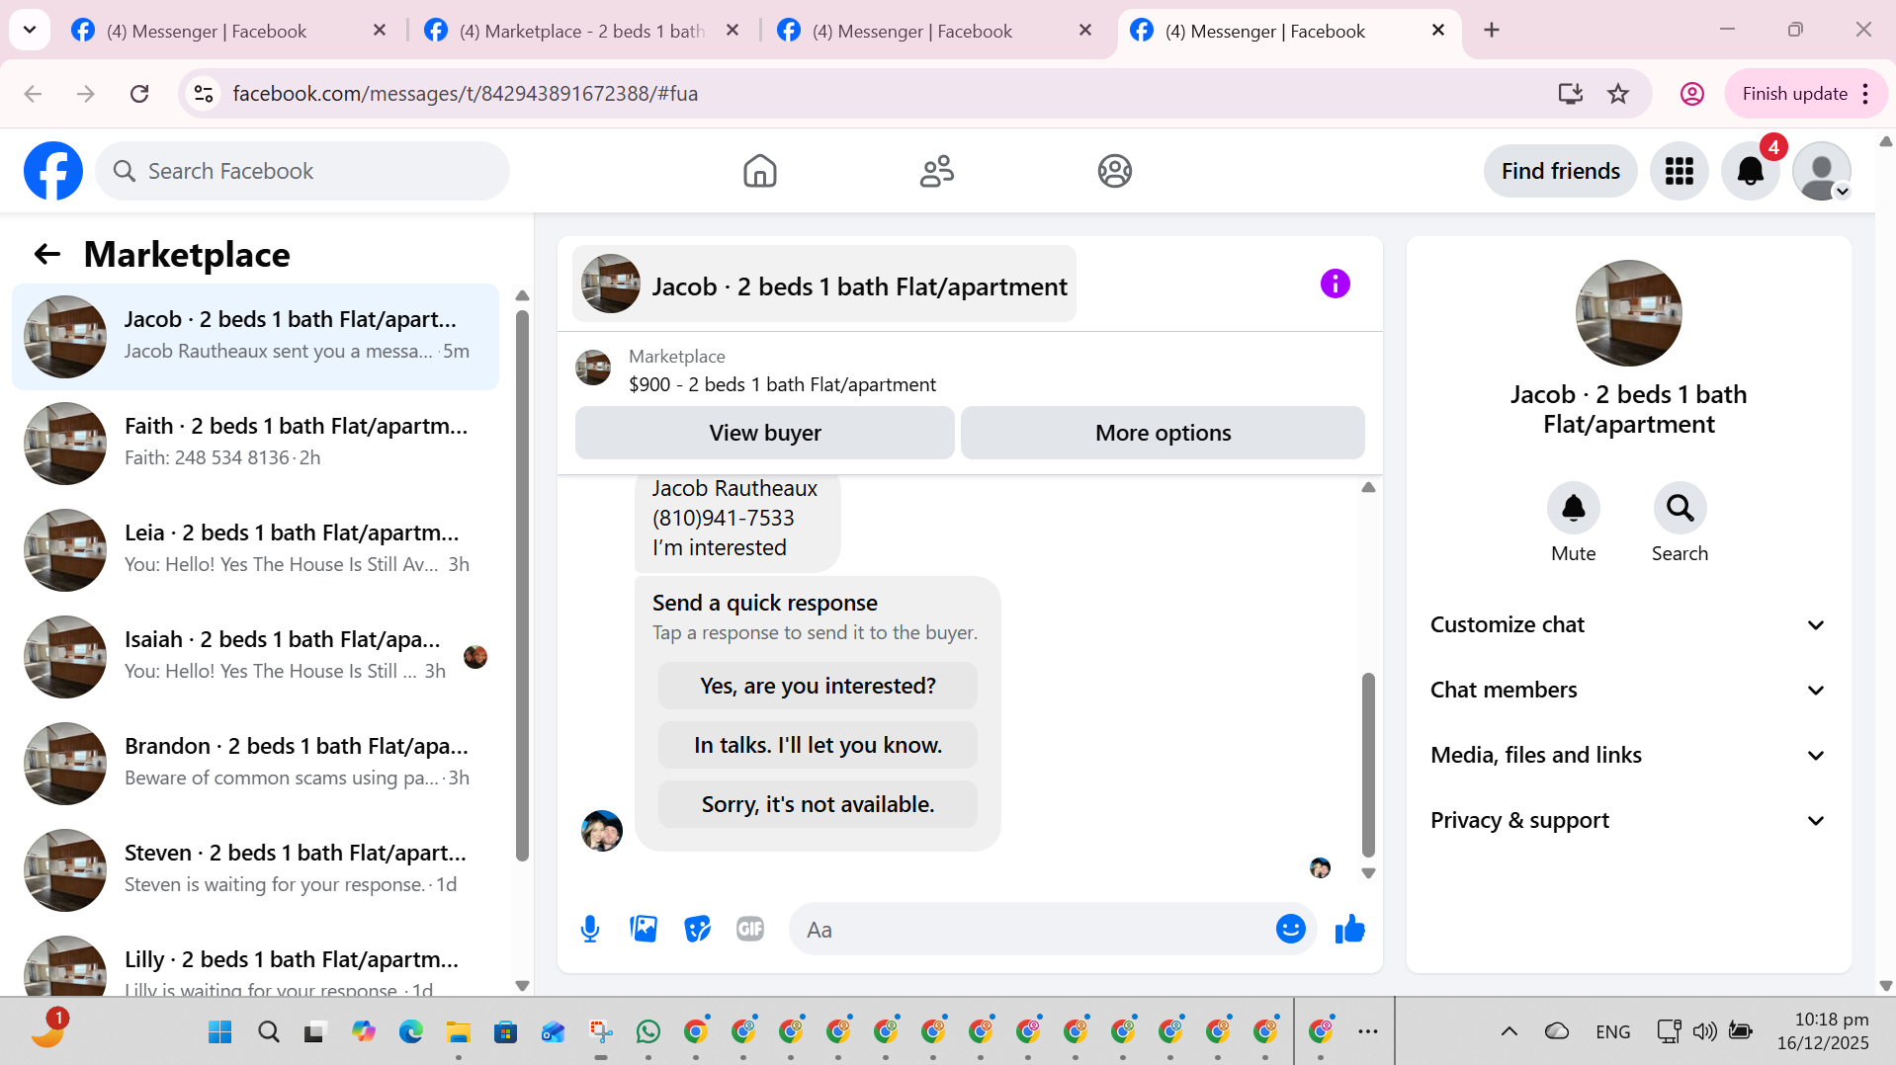Open conversation information purple icon
This screenshot has height=1065, width=1896.
(x=1336, y=285)
